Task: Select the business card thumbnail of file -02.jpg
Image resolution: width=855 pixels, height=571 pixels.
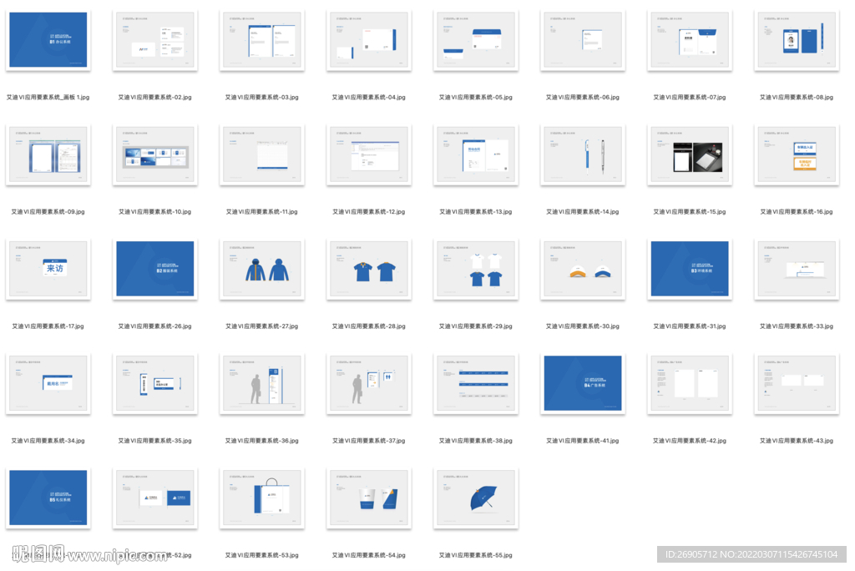Action: [154, 41]
